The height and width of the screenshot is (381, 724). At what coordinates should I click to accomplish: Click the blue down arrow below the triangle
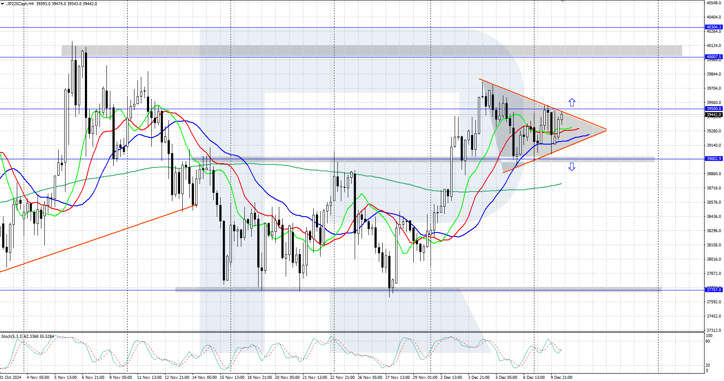point(572,167)
